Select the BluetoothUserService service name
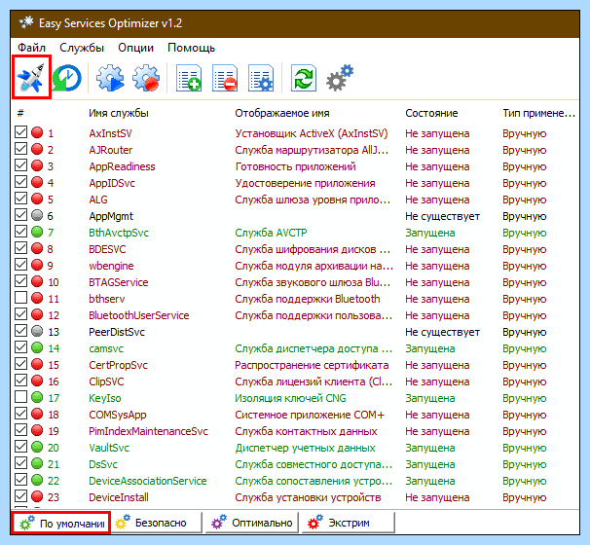The width and height of the screenshot is (590, 545). (x=139, y=315)
